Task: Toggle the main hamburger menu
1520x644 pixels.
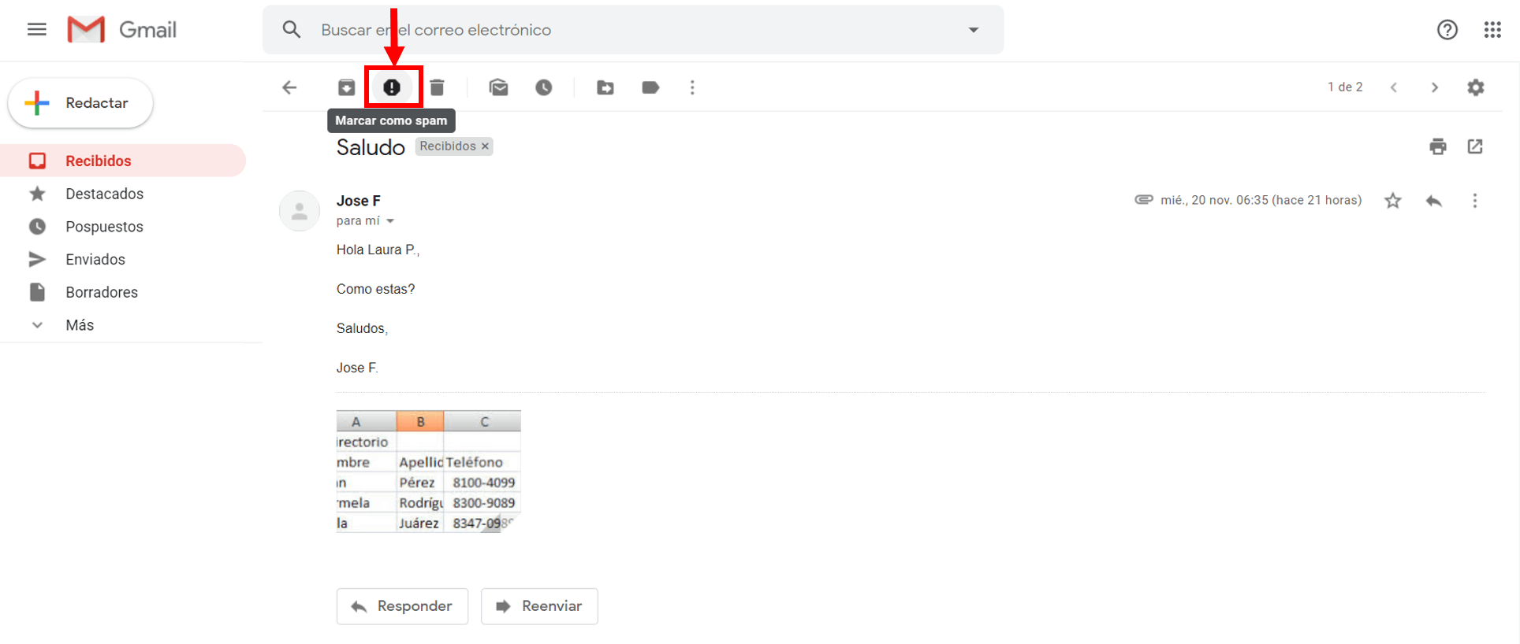Action: pos(37,30)
